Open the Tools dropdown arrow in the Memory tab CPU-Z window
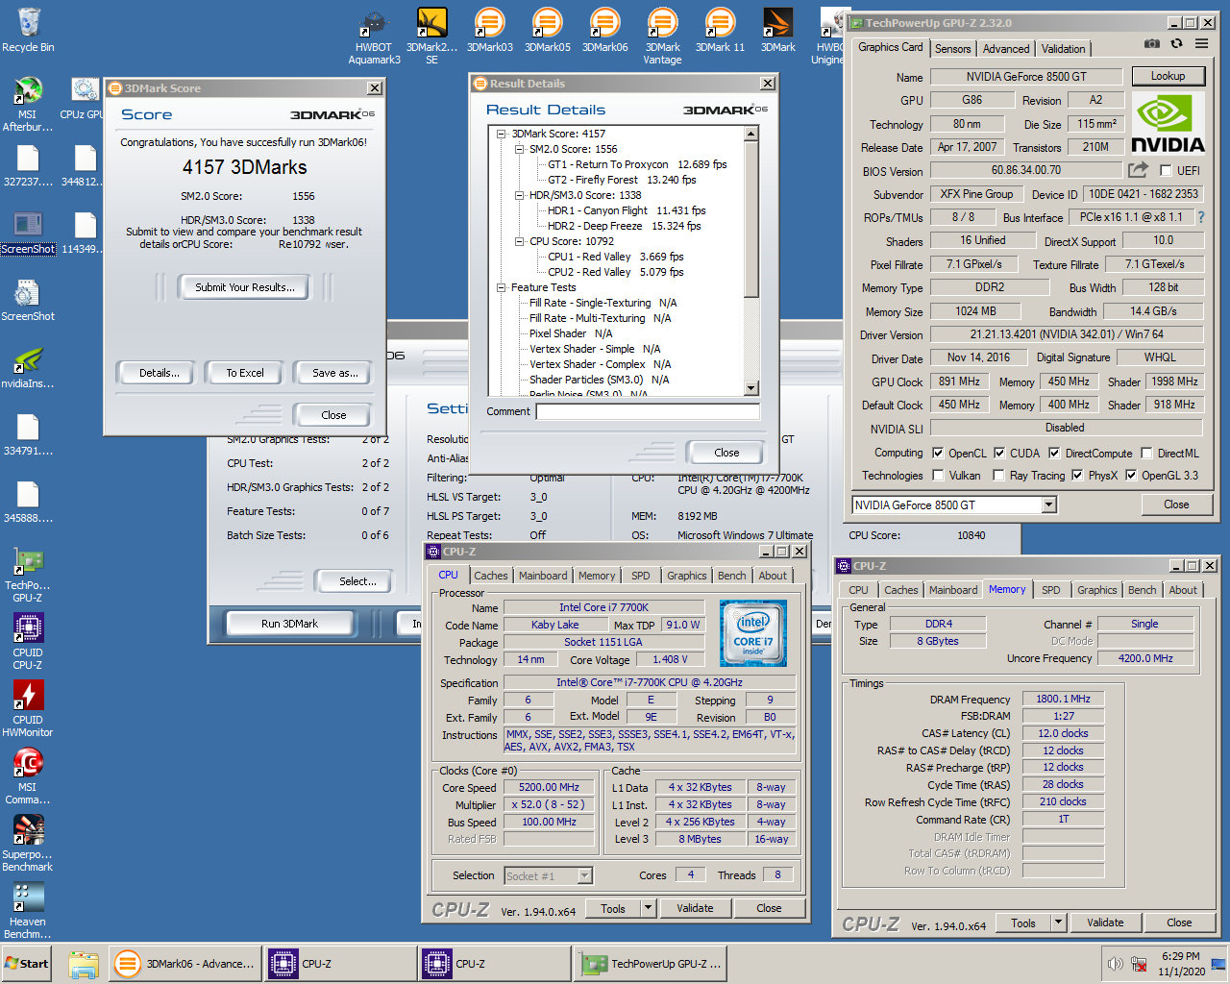This screenshot has width=1230, height=984. tap(1058, 922)
